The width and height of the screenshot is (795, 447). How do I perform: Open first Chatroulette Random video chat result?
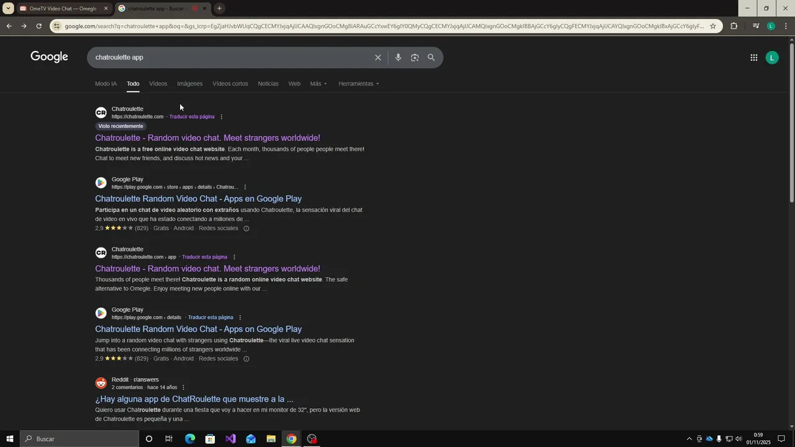pos(207,138)
